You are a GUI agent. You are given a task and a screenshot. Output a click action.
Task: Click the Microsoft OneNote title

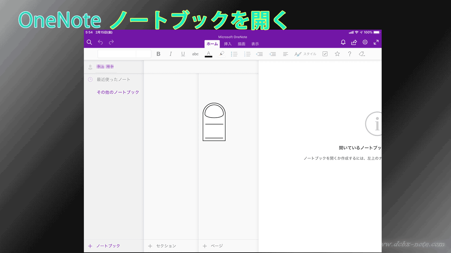point(233,37)
